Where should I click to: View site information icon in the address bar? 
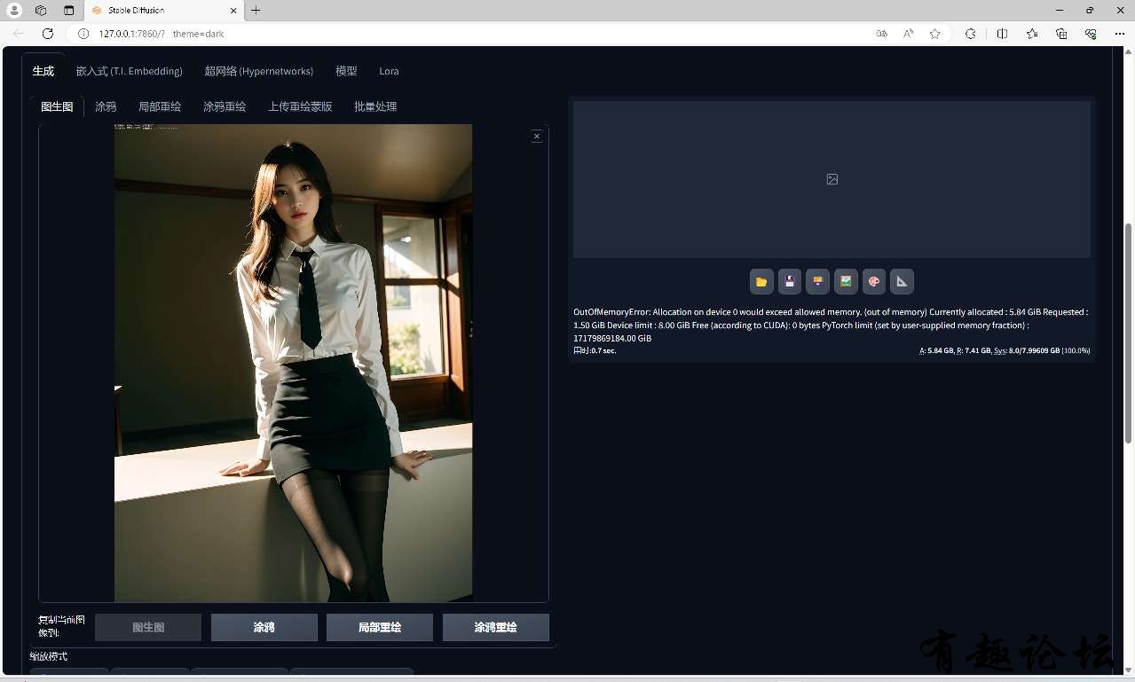coord(83,34)
